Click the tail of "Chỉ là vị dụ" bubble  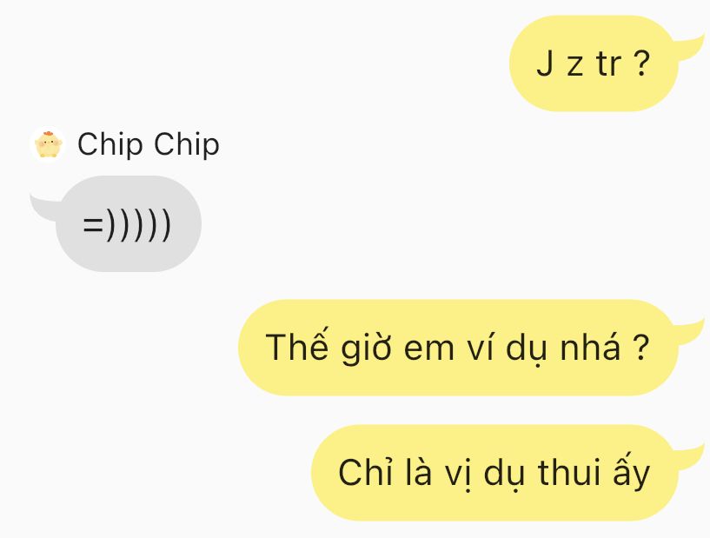coord(690,456)
